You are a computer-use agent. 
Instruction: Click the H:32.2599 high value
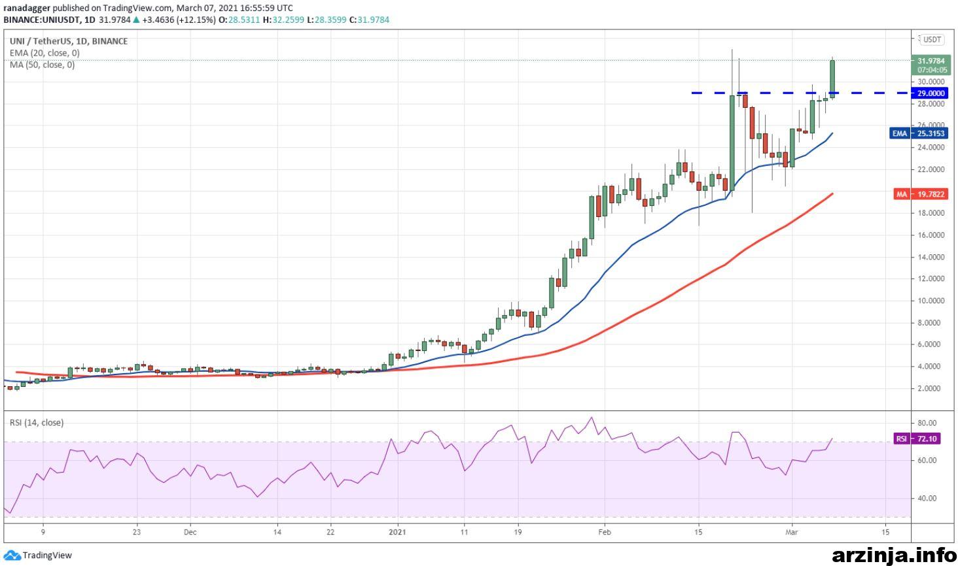tap(283, 20)
